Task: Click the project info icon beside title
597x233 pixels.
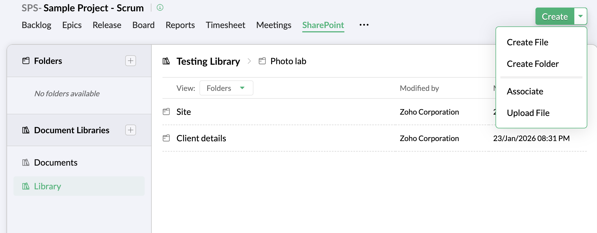Action: (160, 8)
